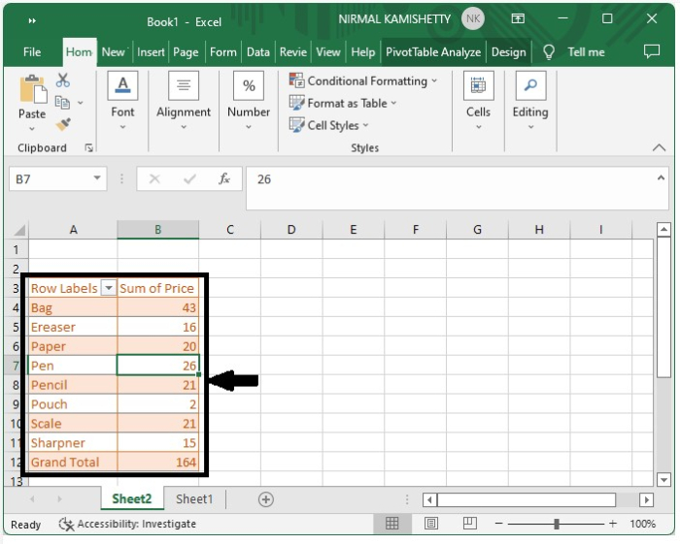Select the Sheet2 worksheet tab
Viewport: 680px width, 544px height.
[x=132, y=499]
